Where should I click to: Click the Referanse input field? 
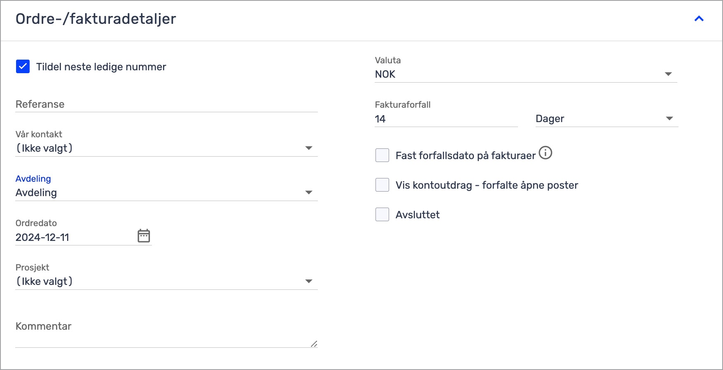tap(166, 104)
